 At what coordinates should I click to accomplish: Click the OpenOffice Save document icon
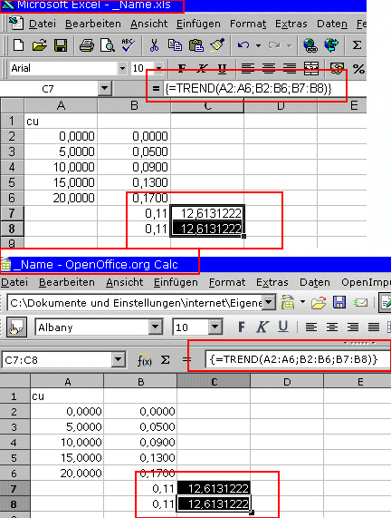[x=339, y=302]
